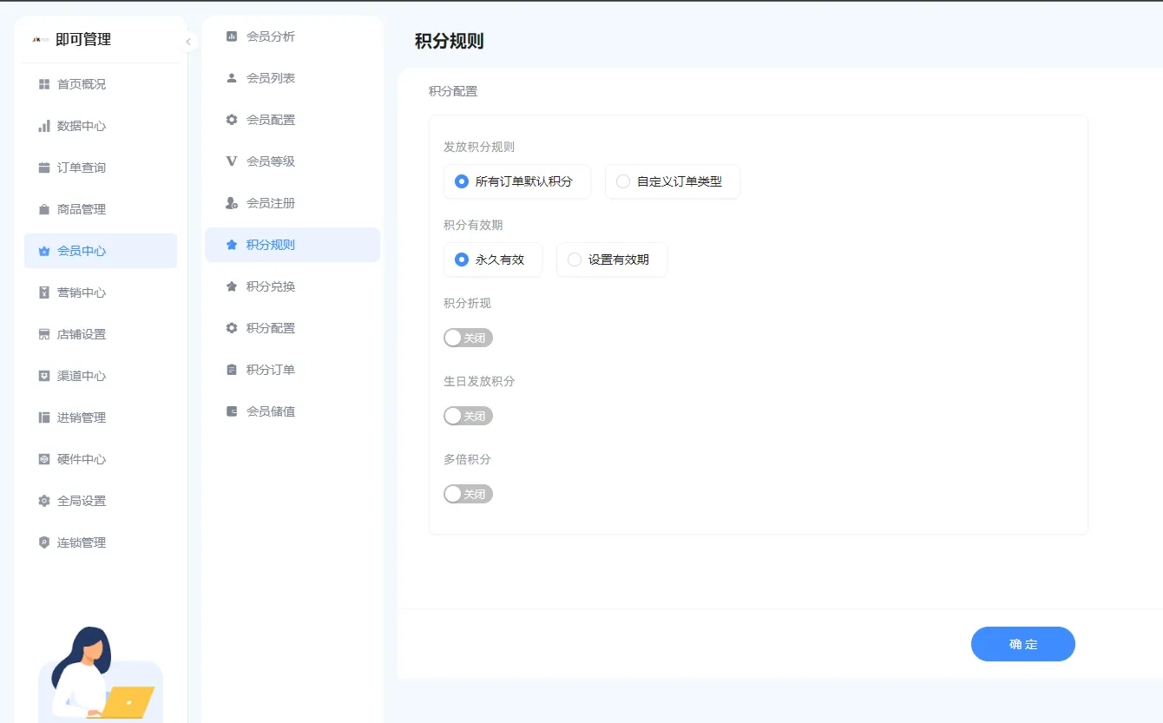Open 营销中心 from main sidebar
The image size is (1163, 723).
pos(82,292)
